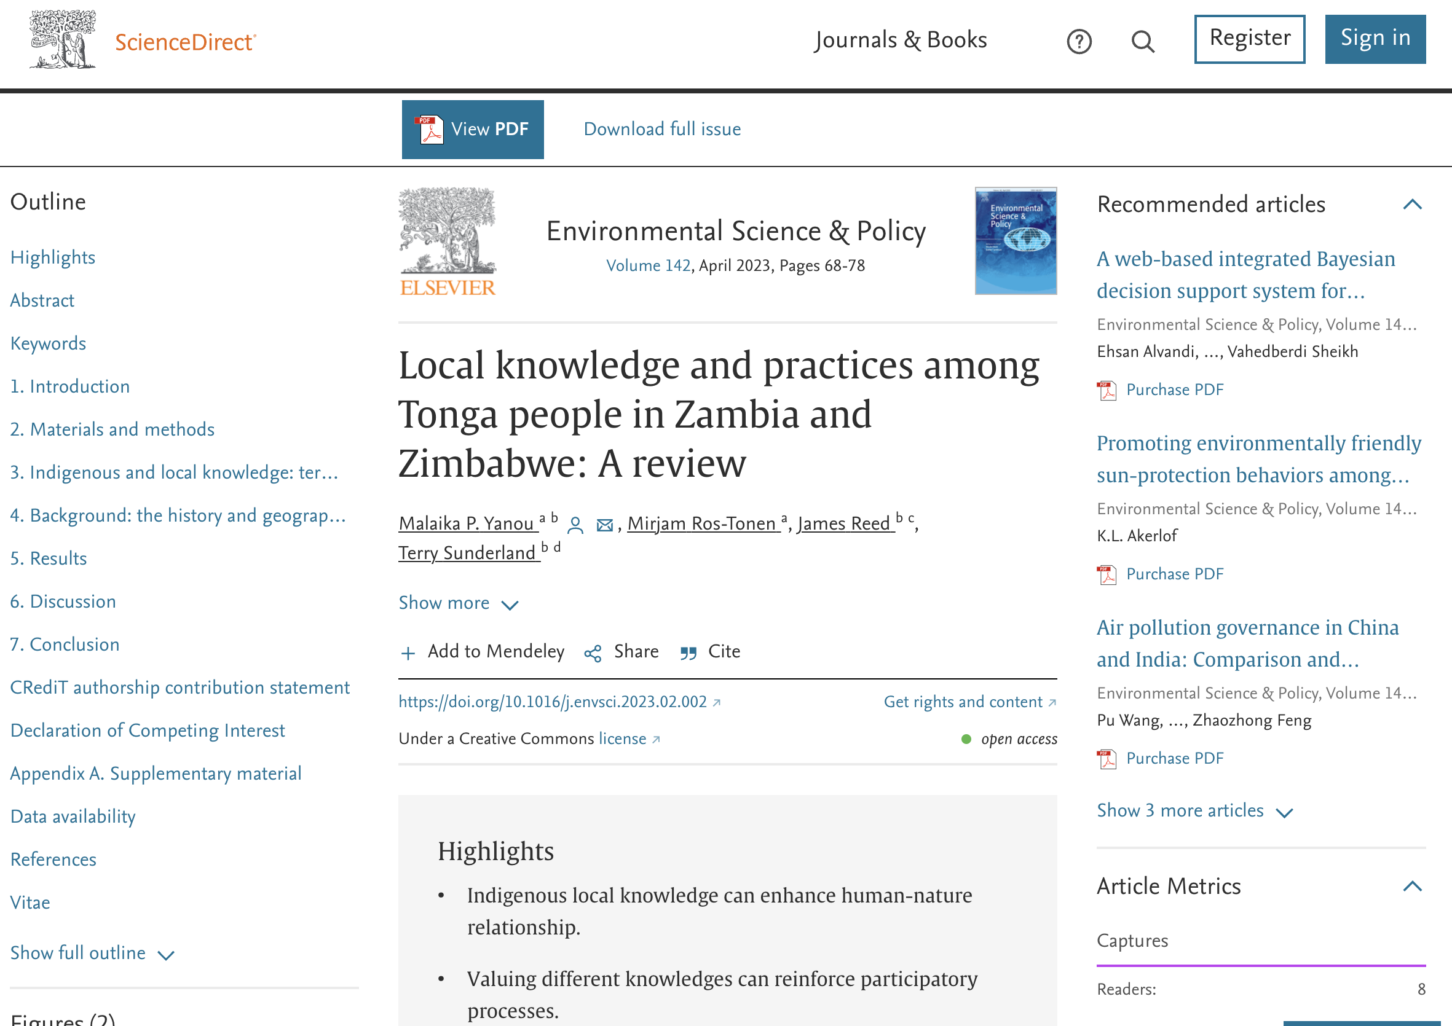Go to 1. Introduction section
This screenshot has width=1452, height=1026.
tap(70, 386)
